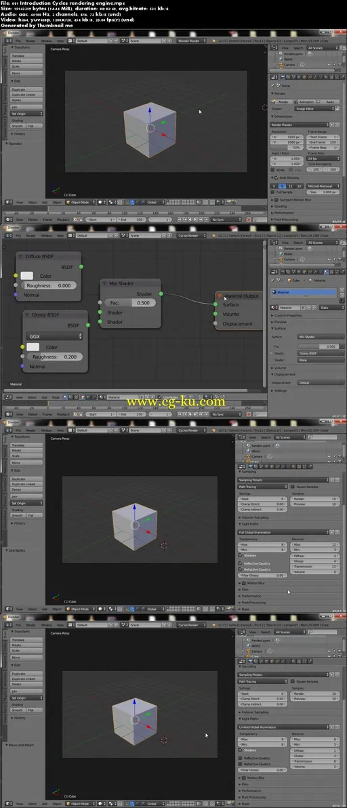Click Mix Shader node Fac 0.500 slider
Image resolution: width=347 pixels, height=808 pixels.
129,303
